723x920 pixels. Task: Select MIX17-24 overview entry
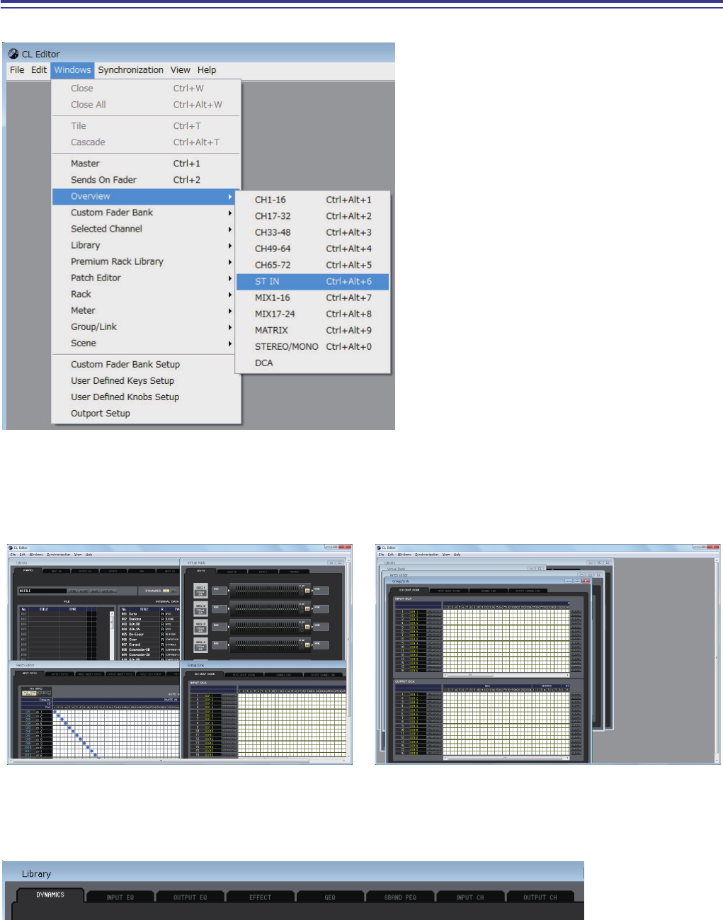pos(313,314)
